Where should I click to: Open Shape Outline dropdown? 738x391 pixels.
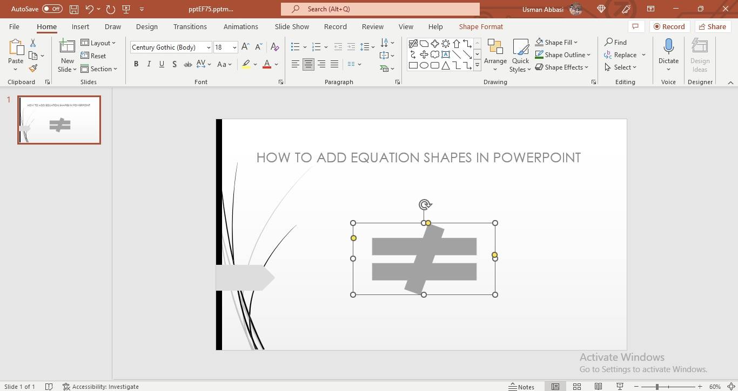[x=563, y=54]
